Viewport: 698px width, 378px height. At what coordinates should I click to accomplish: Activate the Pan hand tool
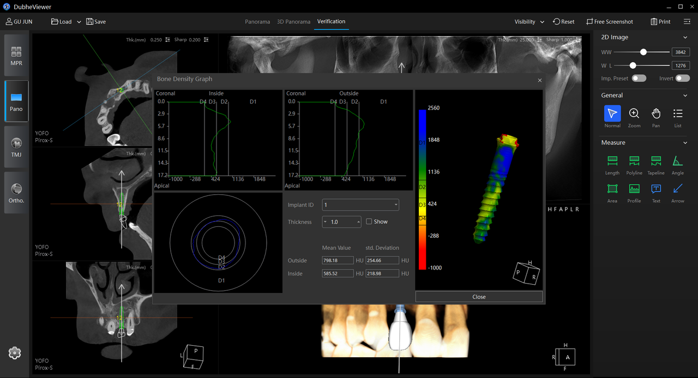point(656,113)
